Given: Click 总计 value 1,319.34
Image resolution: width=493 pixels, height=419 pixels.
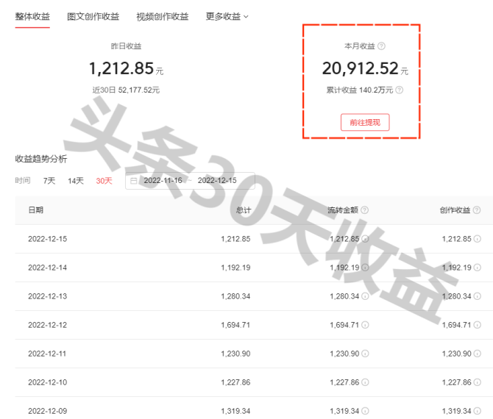Looking at the screenshot, I should click(235, 411).
